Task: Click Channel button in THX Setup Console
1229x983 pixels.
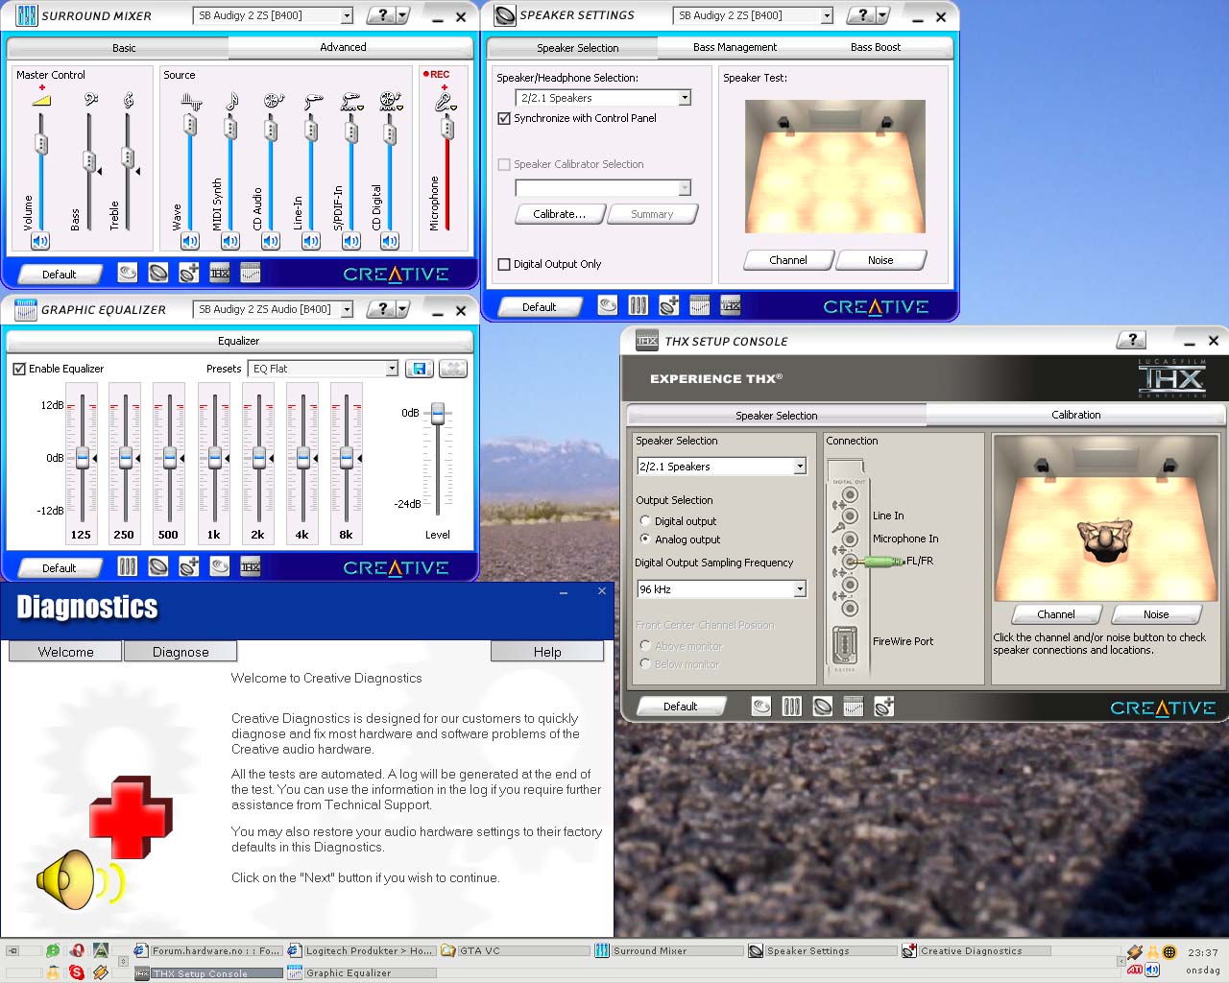Action: coord(1056,614)
